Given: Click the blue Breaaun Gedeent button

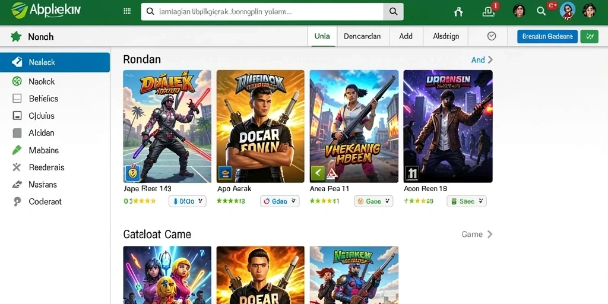Looking at the screenshot, I should 547,36.
